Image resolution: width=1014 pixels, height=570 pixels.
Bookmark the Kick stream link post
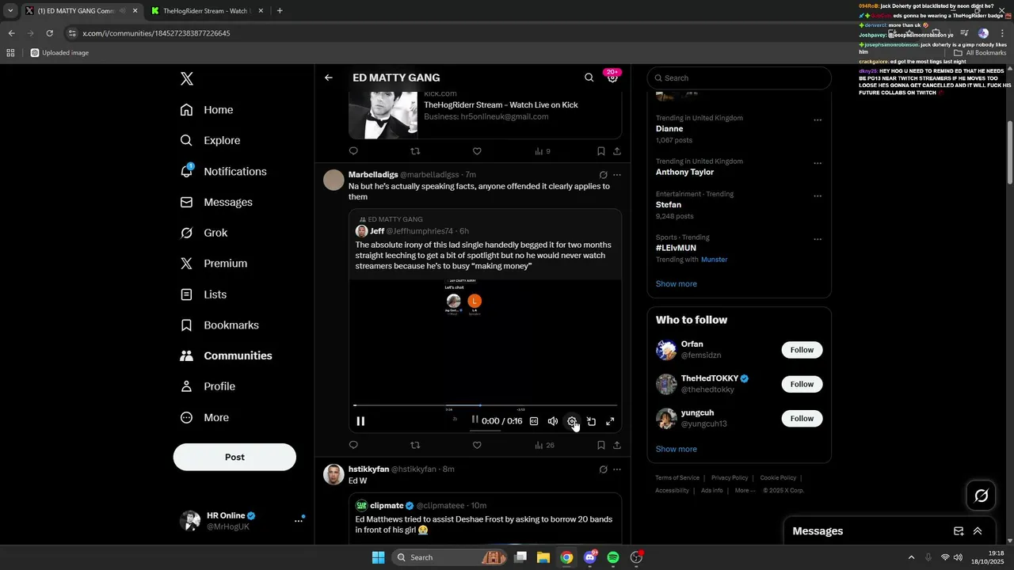click(x=601, y=151)
